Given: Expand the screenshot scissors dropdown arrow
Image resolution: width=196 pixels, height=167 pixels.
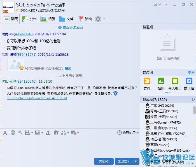Looking at the screenshot, I should (68, 133).
